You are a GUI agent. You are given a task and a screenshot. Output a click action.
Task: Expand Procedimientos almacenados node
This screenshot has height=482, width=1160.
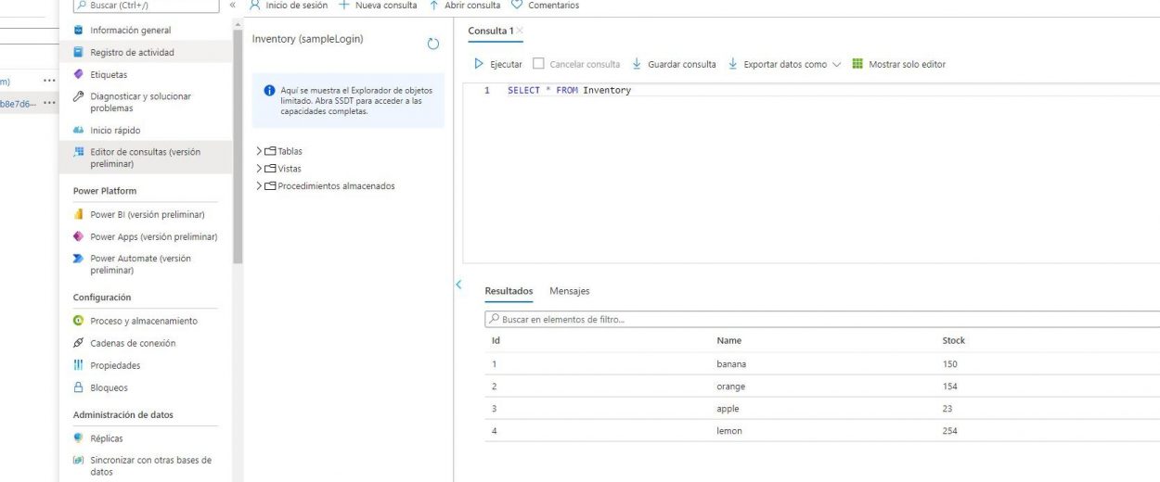coord(259,186)
